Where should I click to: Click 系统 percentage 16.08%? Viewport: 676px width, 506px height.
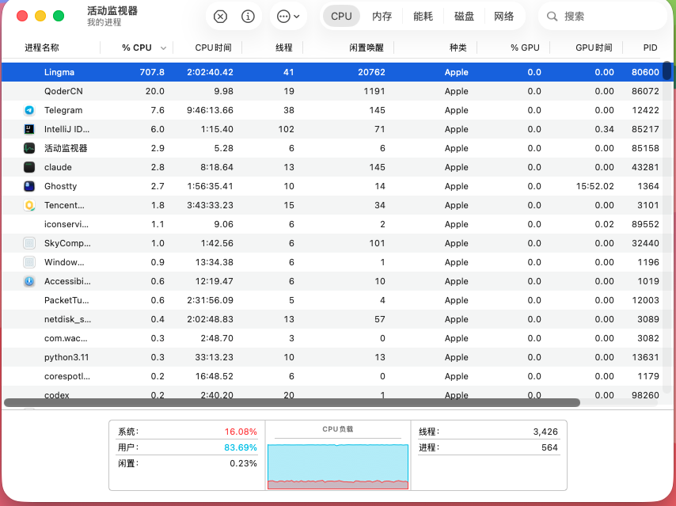(x=241, y=432)
